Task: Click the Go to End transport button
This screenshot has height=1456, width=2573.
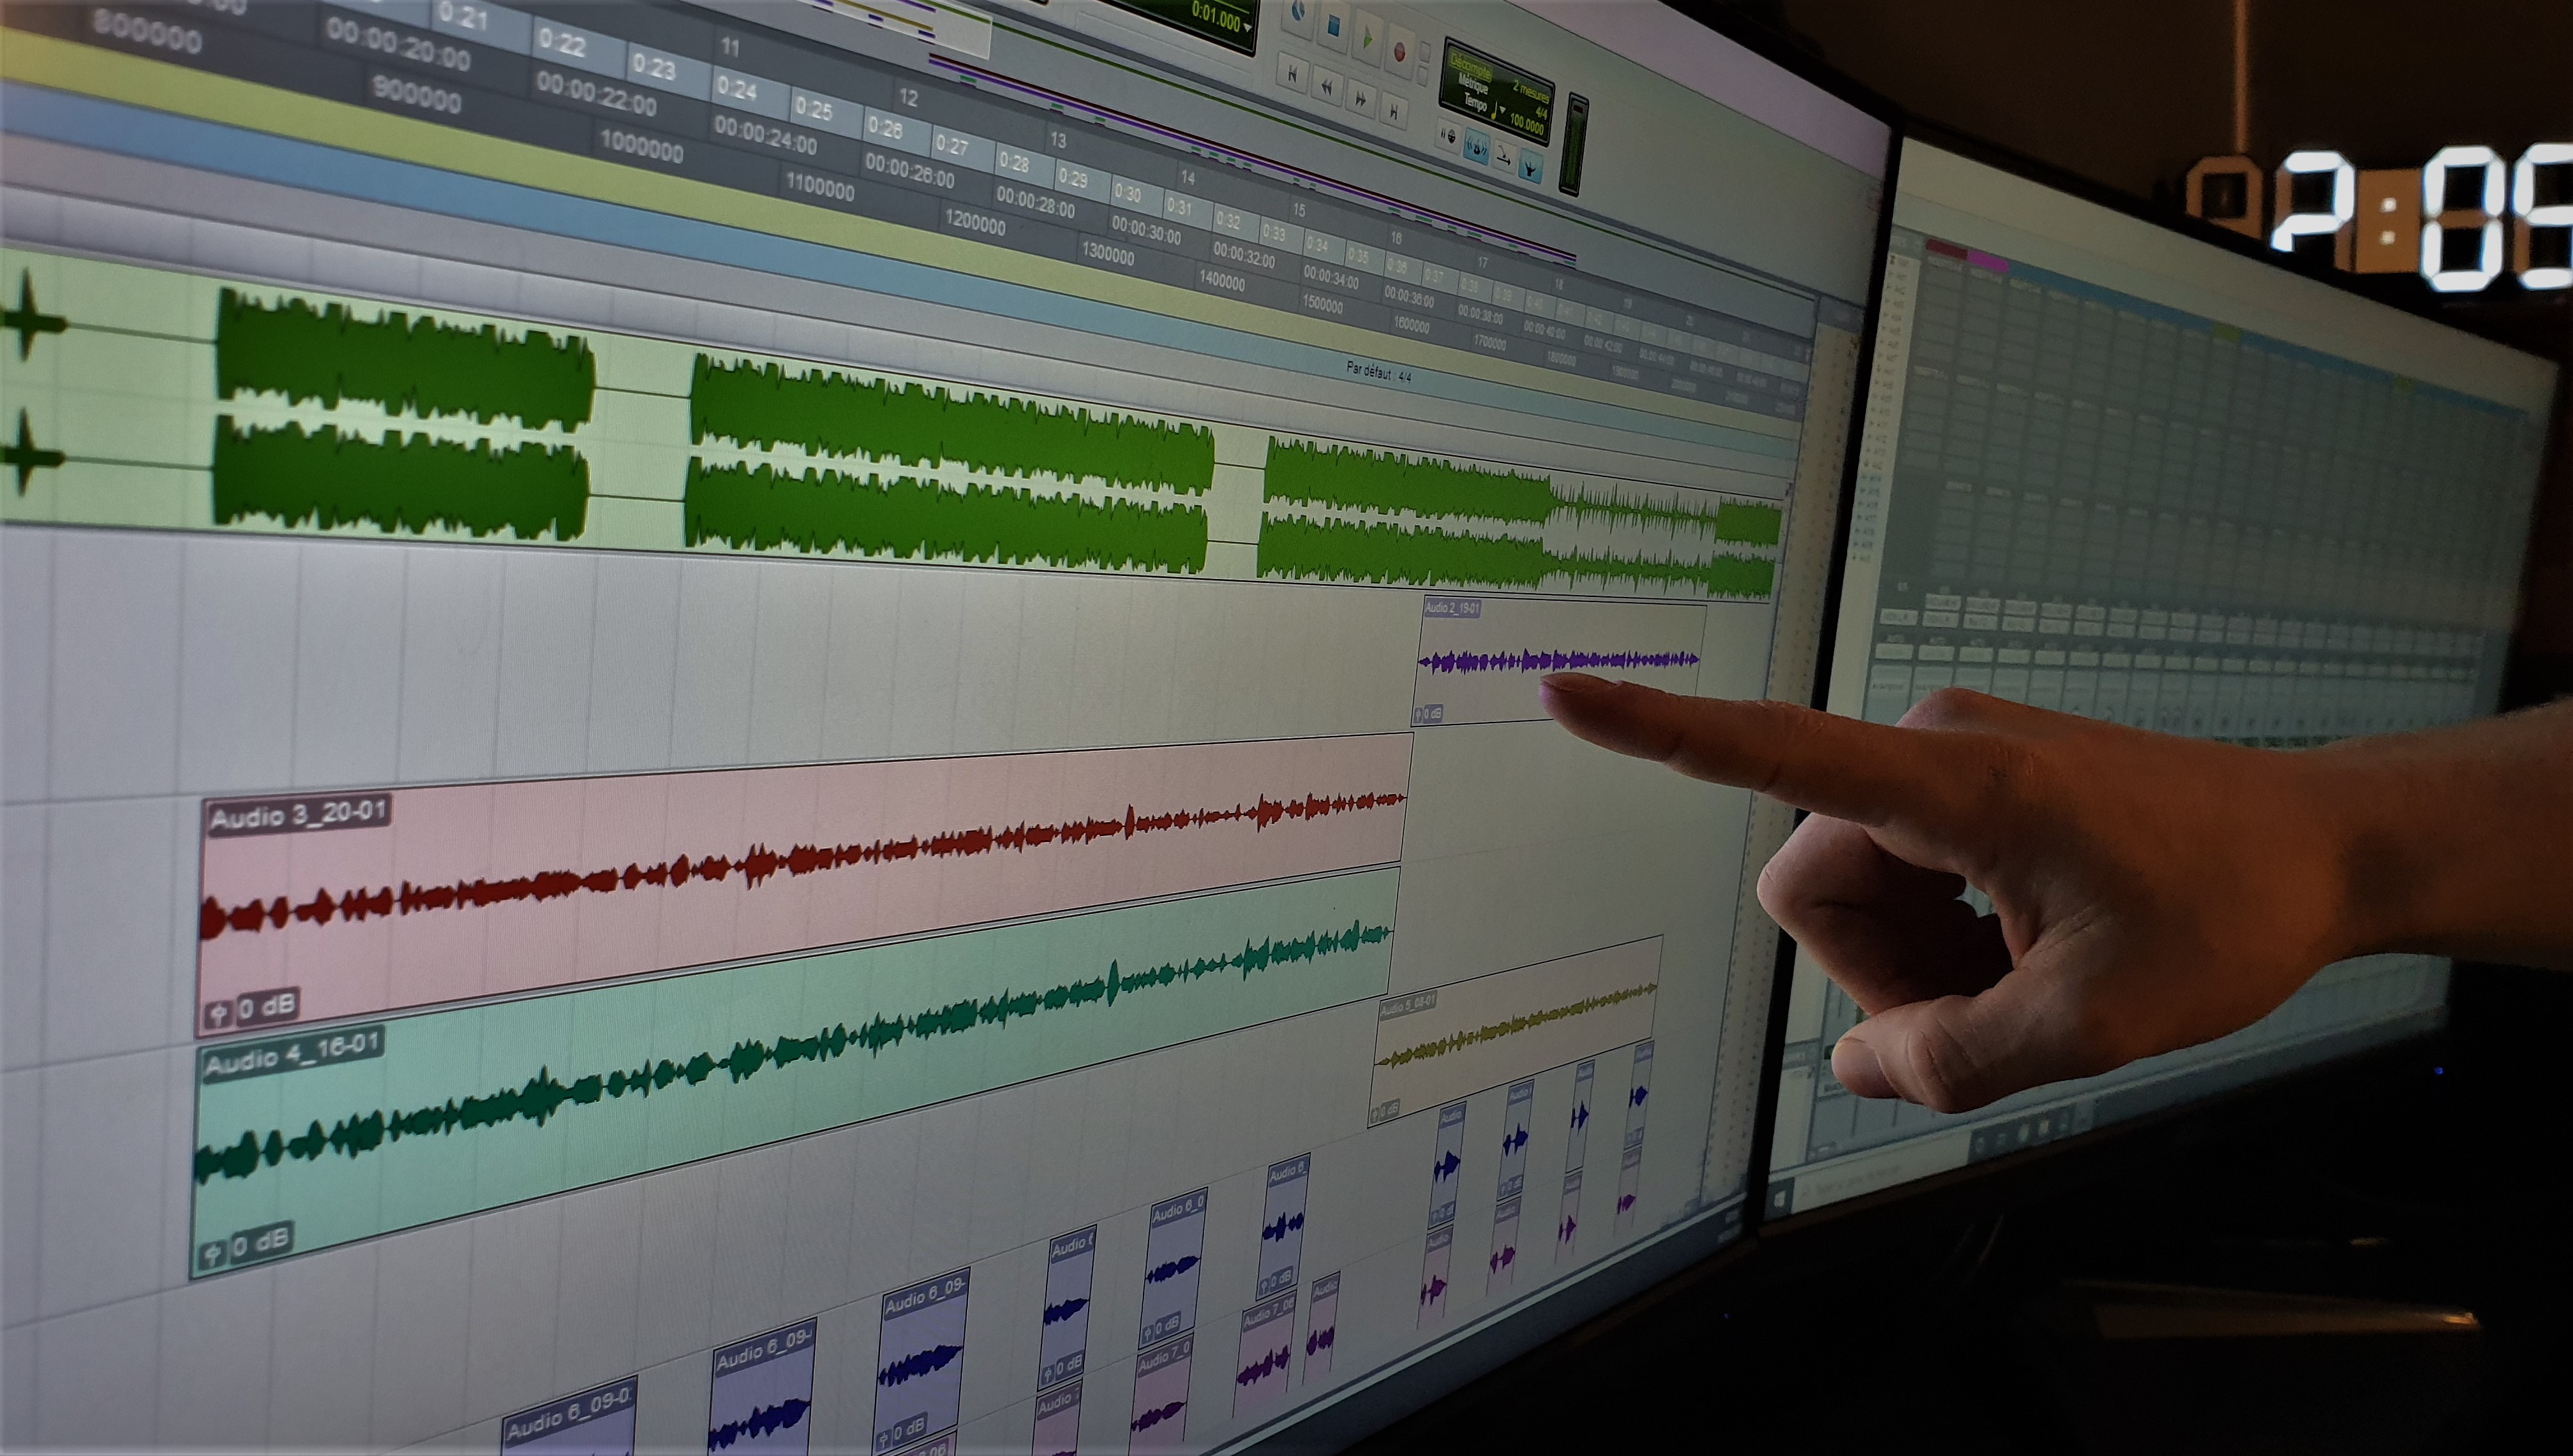Action: tap(1394, 113)
